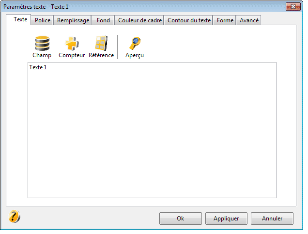The height and width of the screenshot is (234, 308).
Task: Go to Couleur de cadre tab
Action: pos(139,20)
